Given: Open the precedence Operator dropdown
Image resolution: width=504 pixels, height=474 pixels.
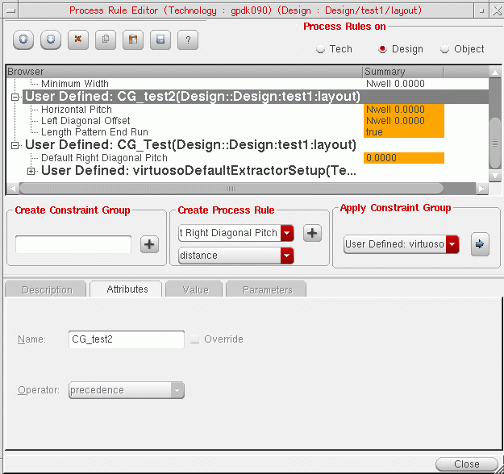Looking at the screenshot, I should coord(177,390).
